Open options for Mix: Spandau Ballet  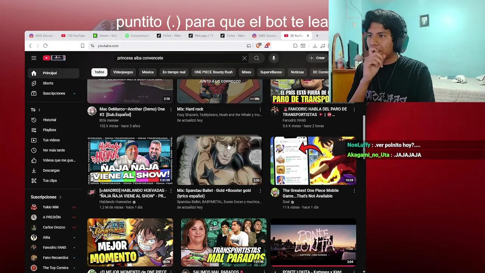click(260, 191)
